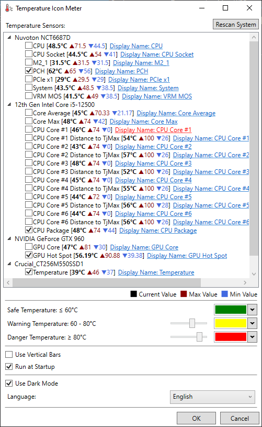262x427 pixels.
Task: Click the OK button
Action: tap(196, 418)
